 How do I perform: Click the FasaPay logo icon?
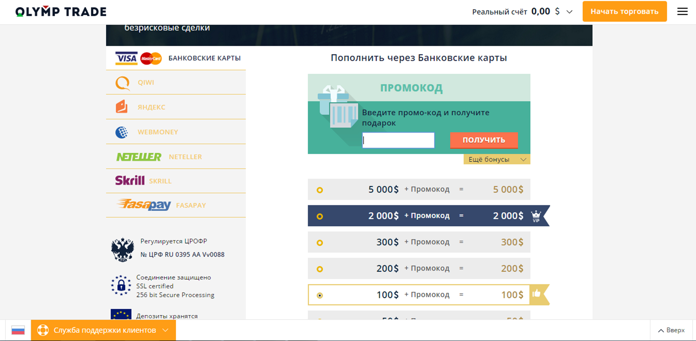coord(144,205)
